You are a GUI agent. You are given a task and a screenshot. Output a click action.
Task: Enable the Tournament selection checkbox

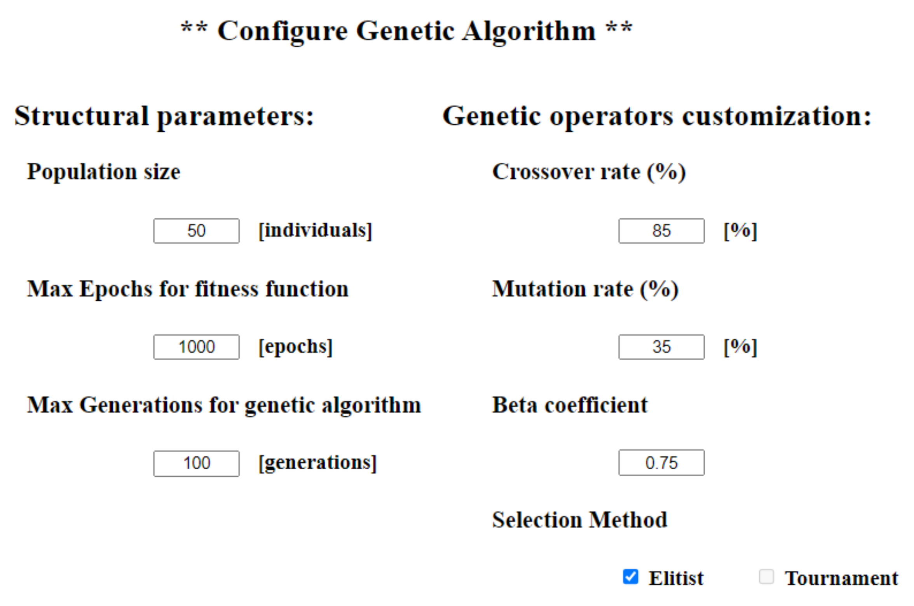766,576
